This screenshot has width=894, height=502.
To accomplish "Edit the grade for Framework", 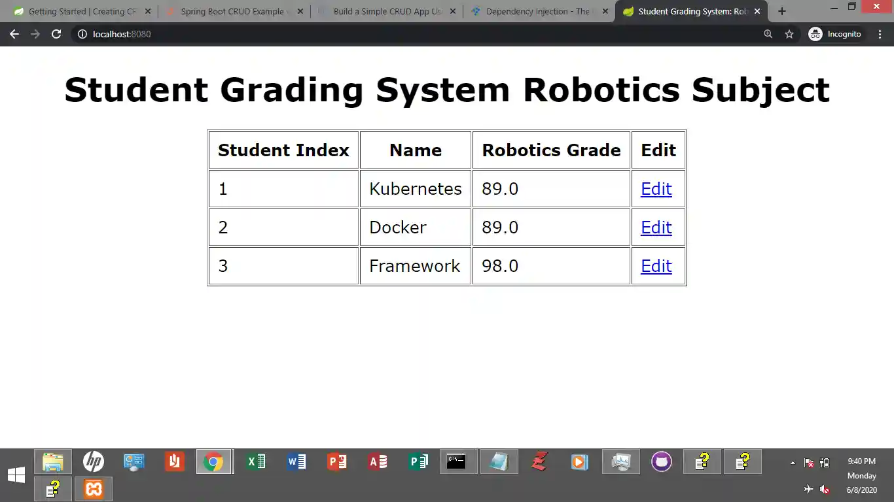I will click(x=656, y=265).
